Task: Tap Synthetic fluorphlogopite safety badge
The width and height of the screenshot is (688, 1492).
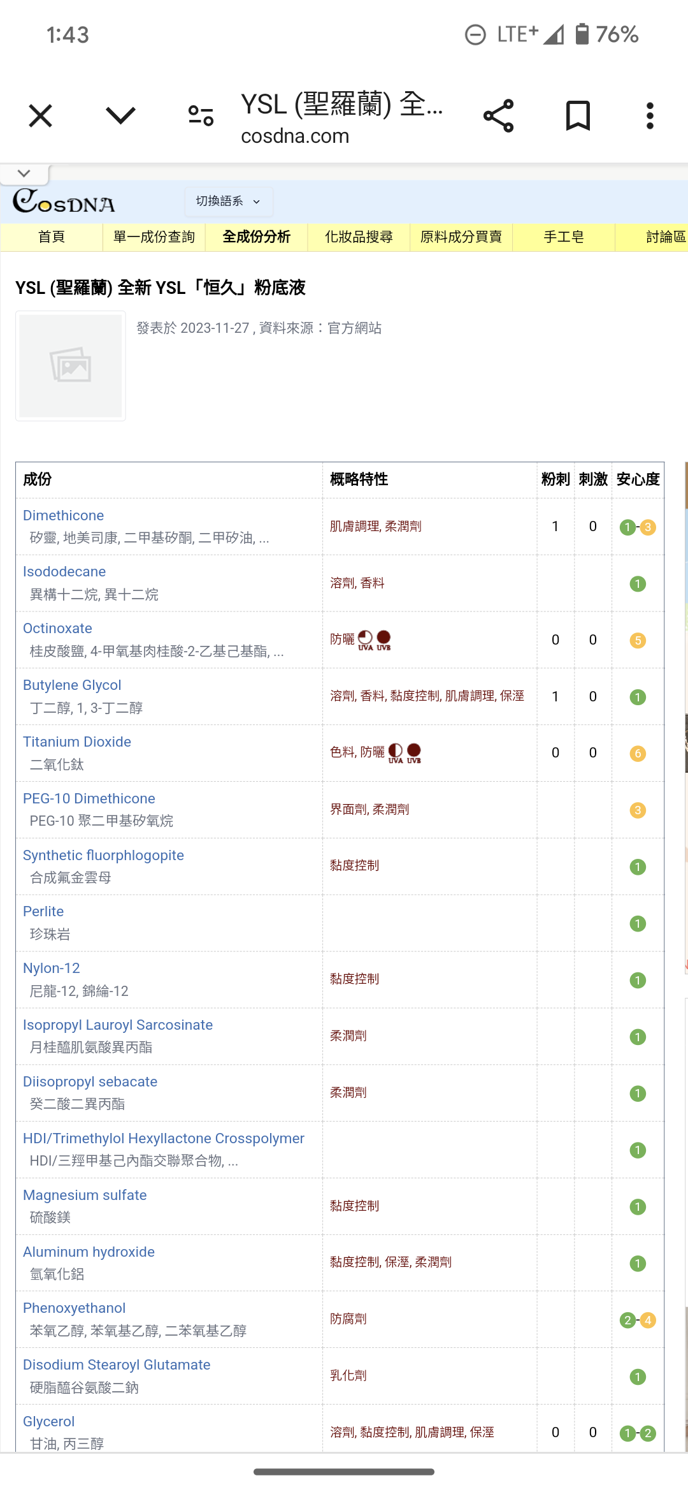Action: point(638,867)
